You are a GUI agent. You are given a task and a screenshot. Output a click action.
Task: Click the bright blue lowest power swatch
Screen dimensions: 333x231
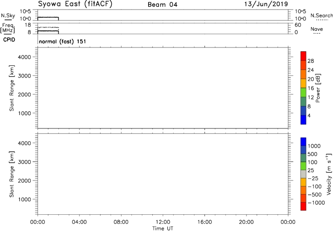[303, 120]
